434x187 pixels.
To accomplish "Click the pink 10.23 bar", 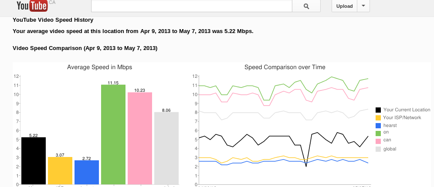I will pos(140,138).
